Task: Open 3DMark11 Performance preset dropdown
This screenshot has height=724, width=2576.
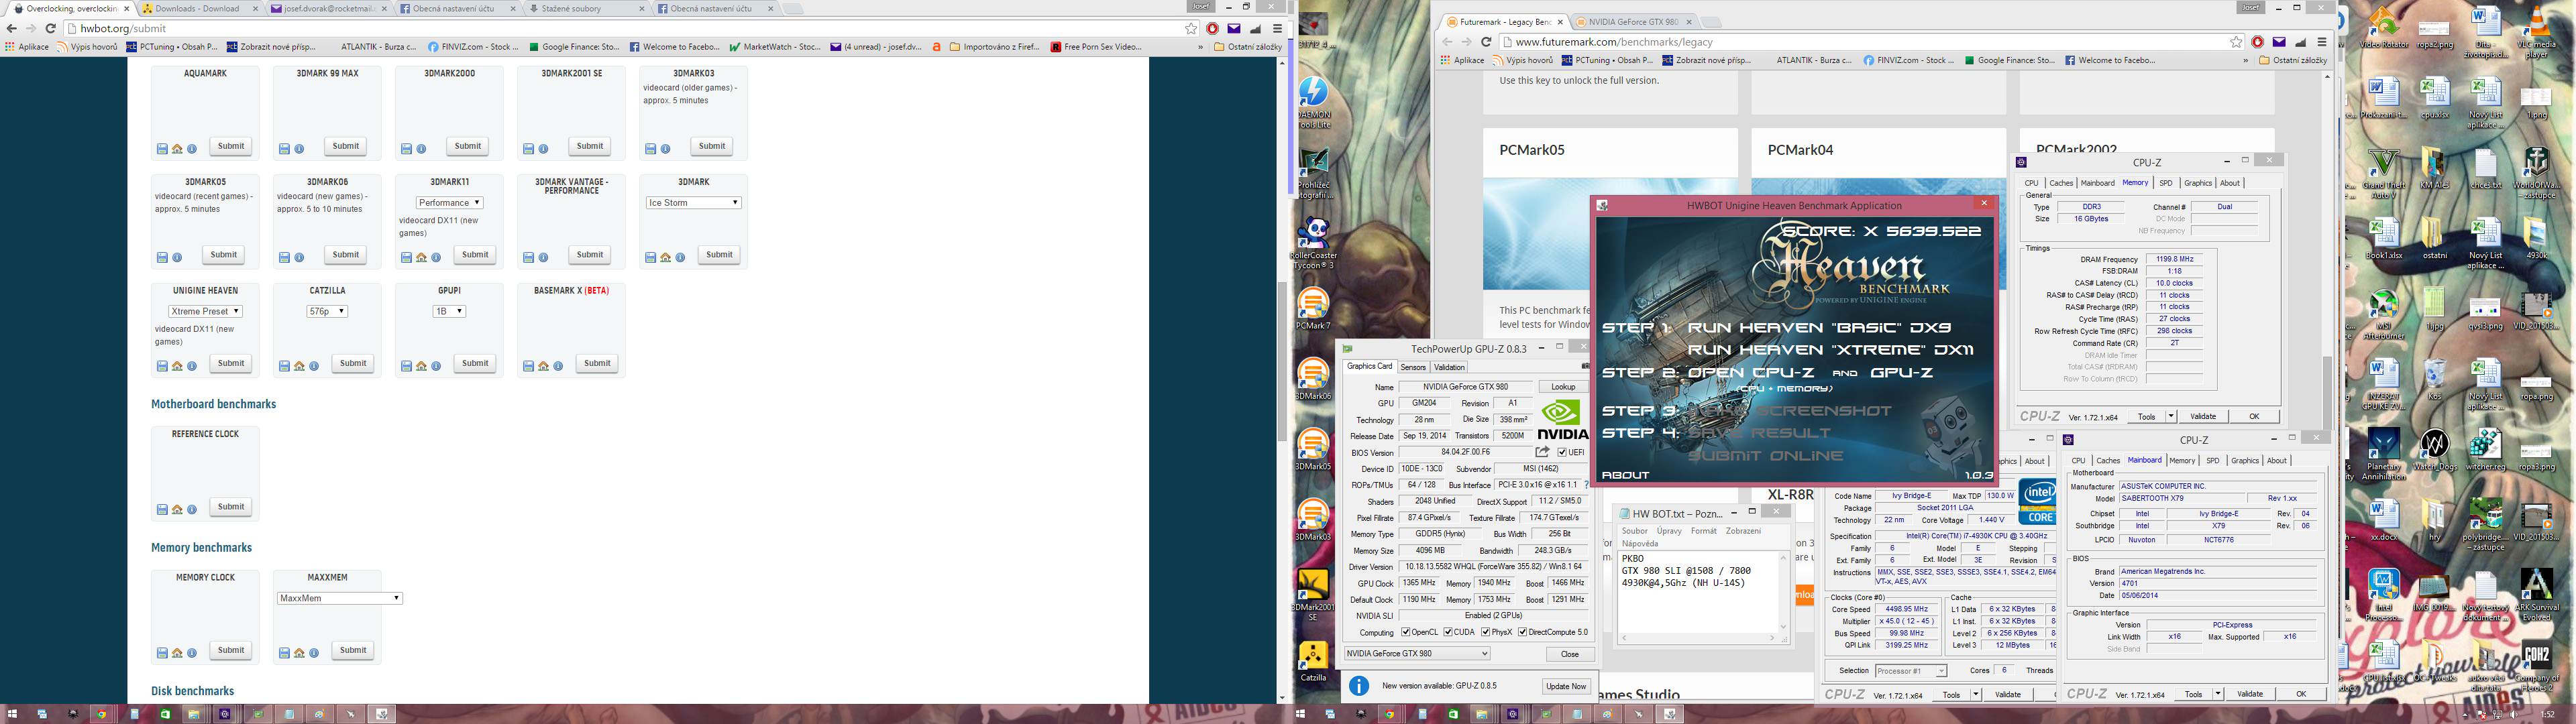Action: (x=449, y=203)
